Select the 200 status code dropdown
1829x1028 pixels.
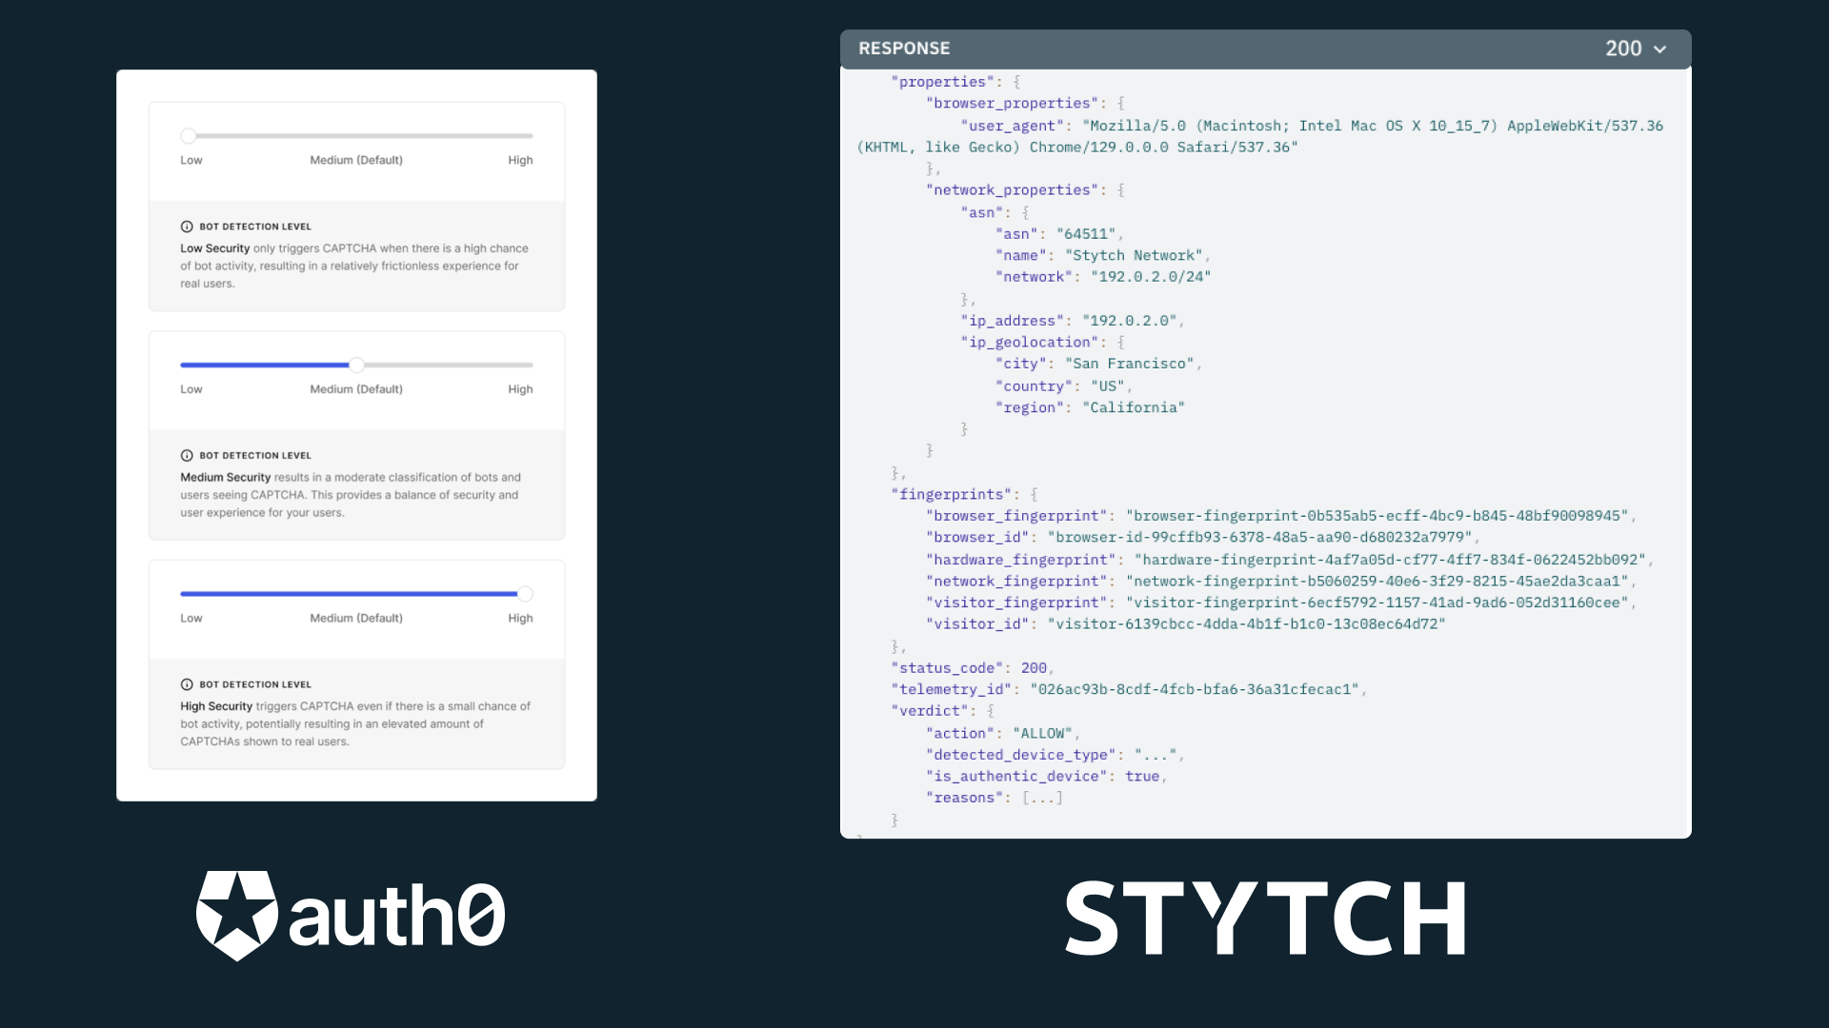point(1636,48)
